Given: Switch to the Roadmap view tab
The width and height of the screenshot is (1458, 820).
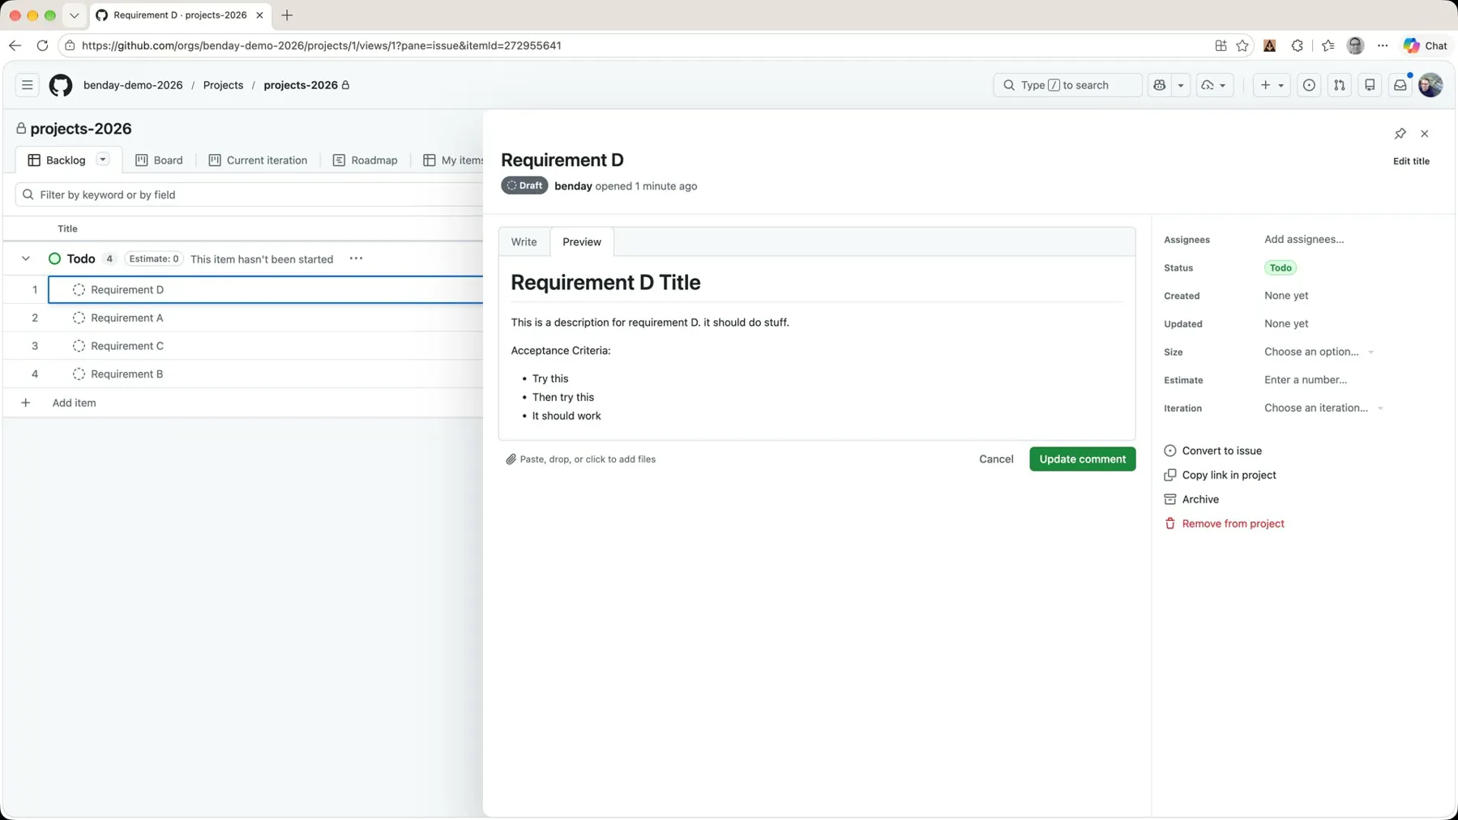Looking at the screenshot, I should click(365, 160).
